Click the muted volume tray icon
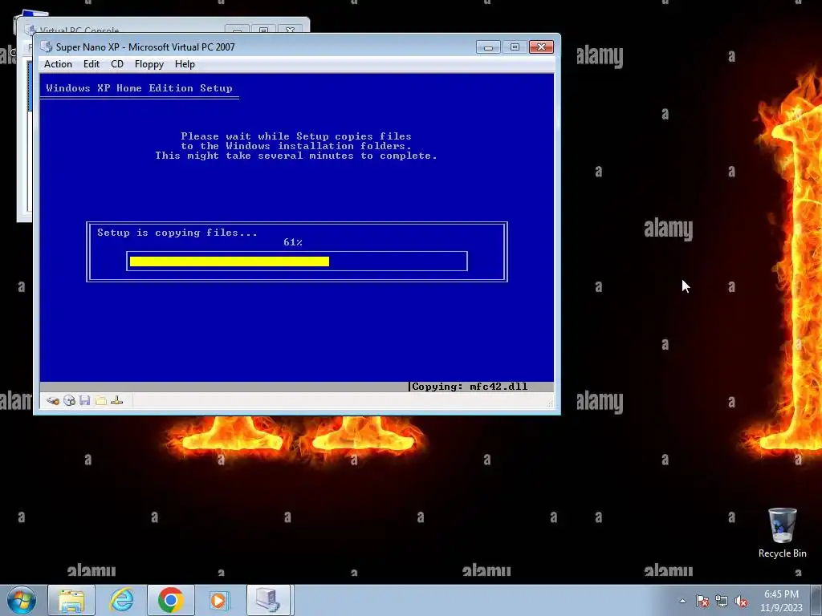822x616 pixels. click(741, 602)
